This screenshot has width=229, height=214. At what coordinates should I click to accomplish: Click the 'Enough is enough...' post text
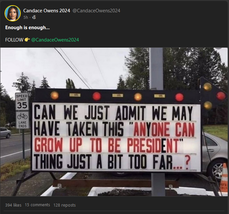point(28,28)
